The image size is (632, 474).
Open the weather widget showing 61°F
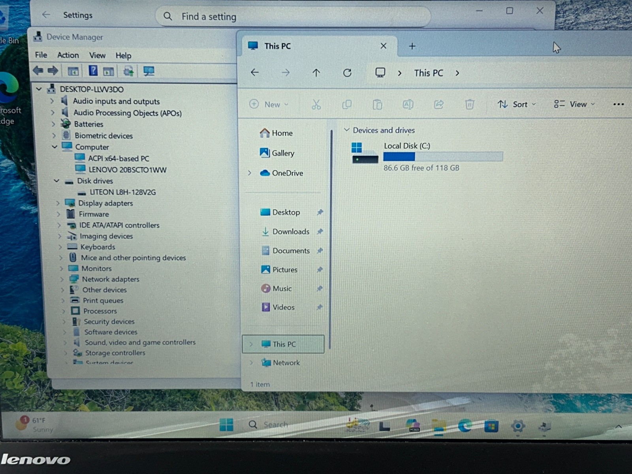coord(34,425)
